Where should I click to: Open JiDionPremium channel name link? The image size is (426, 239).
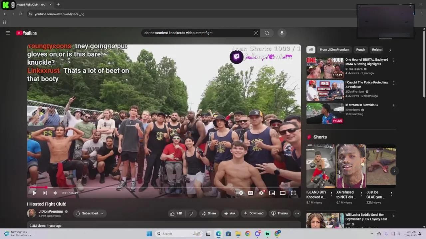click(51, 211)
